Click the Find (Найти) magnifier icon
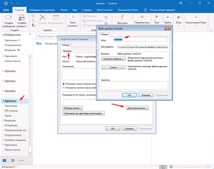The image size is (214, 169). [x=167, y=17]
